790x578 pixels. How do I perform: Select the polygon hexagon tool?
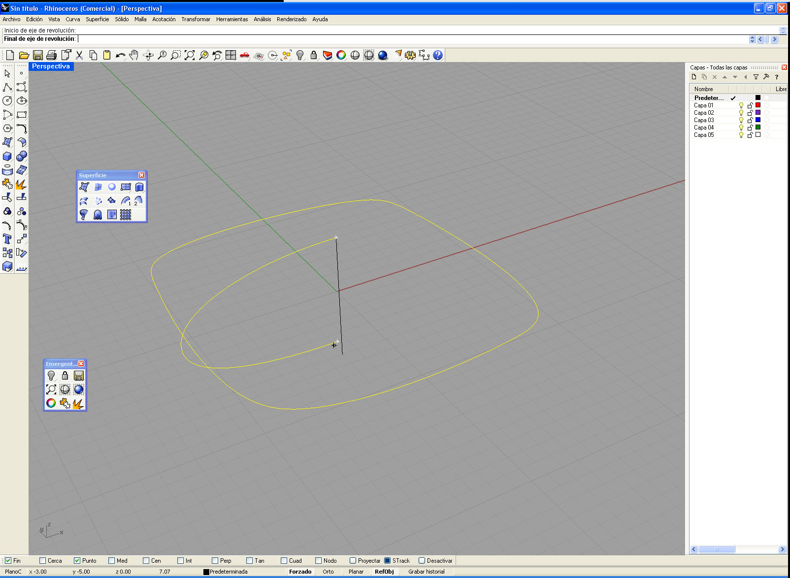click(7, 128)
